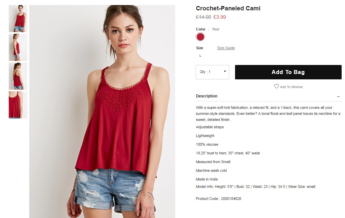The width and height of the screenshot is (345, 218).
Task: Select the red color swatch
Action: point(200,37)
